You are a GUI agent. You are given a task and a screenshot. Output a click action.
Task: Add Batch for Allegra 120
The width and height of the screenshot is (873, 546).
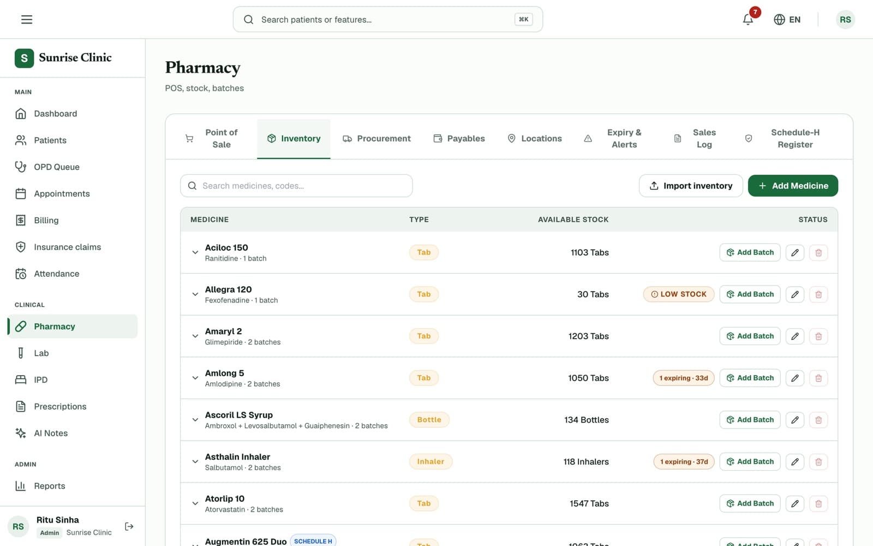click(x=750, y=294)
